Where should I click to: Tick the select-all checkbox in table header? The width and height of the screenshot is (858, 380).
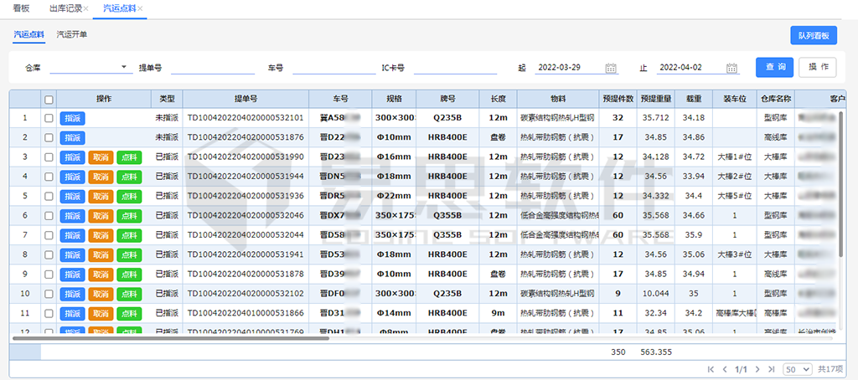pyautogui.click(x=49, y=99)
